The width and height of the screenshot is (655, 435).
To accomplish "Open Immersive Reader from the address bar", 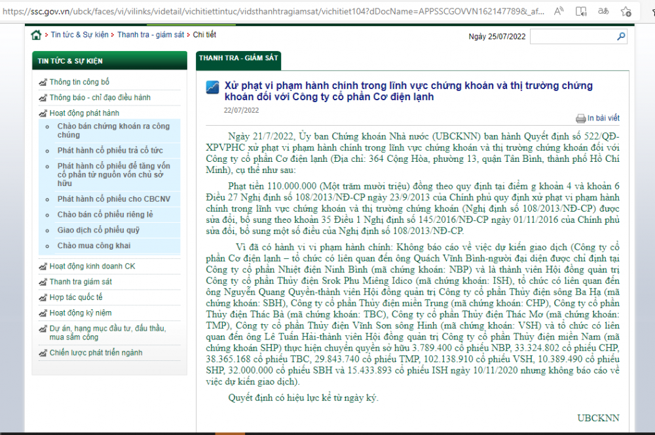I will (x=581, y=11).
